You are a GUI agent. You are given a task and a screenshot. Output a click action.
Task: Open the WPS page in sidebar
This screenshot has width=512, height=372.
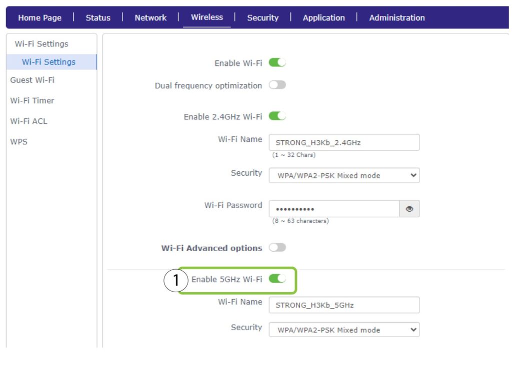(18, 141)
